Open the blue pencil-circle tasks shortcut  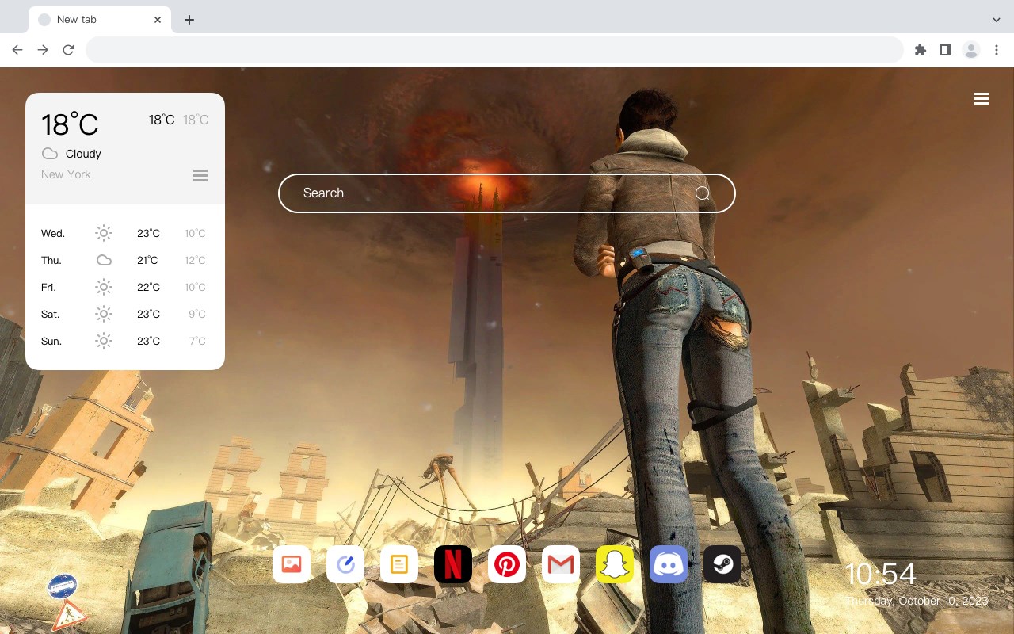pos(345,564)
